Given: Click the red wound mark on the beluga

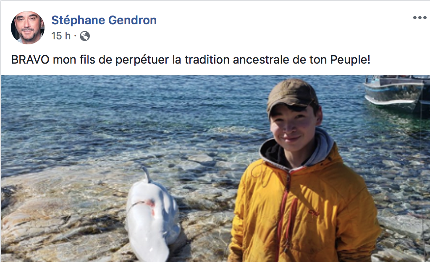Looking at the screenshot, I should click(150, 204).
